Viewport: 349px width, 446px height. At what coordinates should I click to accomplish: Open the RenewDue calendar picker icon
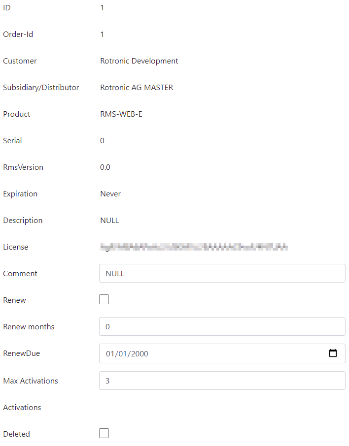[333, 353]
